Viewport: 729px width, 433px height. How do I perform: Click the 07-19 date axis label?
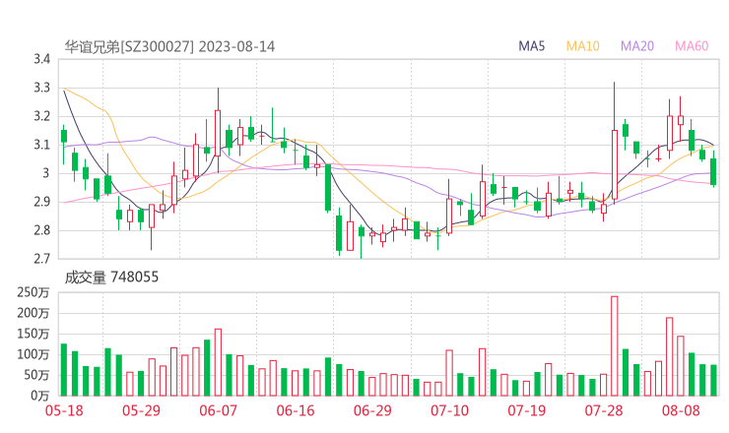point(527,410)
